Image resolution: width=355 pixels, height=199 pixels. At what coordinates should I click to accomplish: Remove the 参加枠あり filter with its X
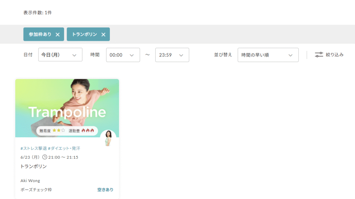tap(58, 35)
